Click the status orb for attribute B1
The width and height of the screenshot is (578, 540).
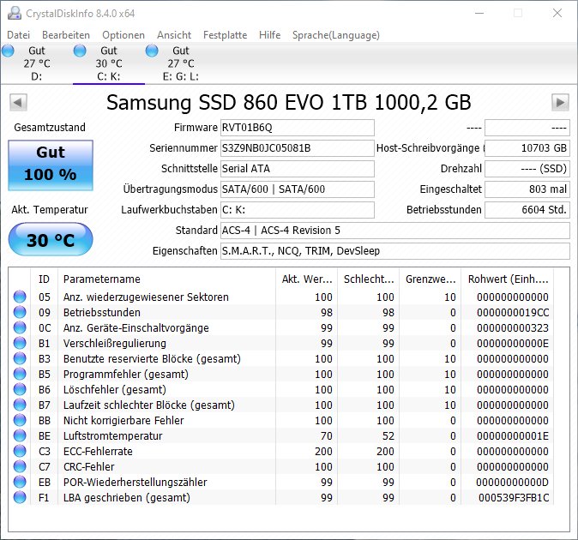click(20, 343)
